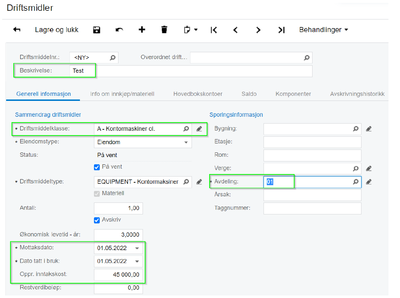Click the Etasje input field
The height and width of the screenshot is (298, 400).
312,142
